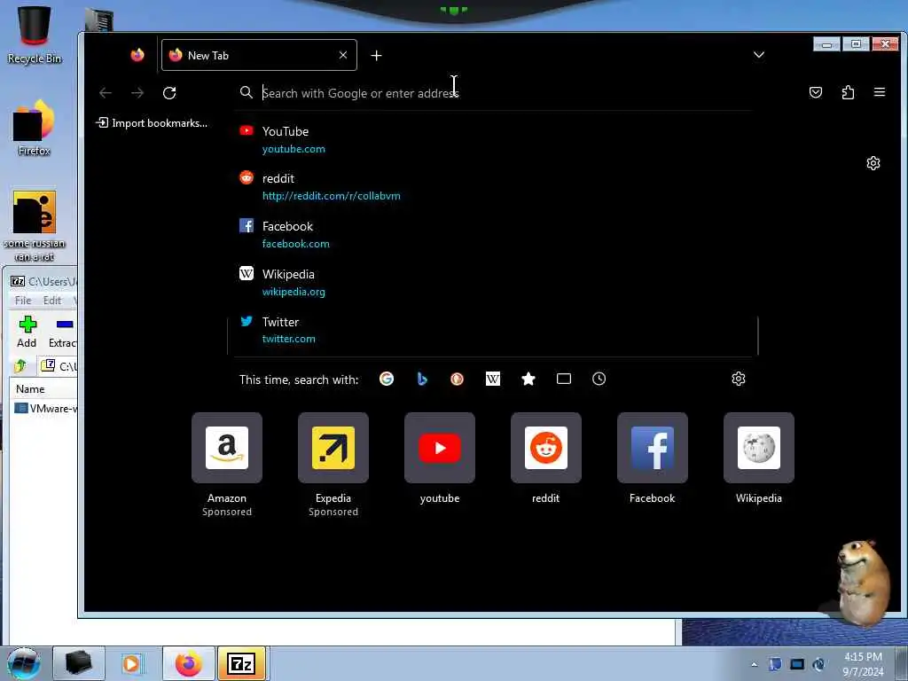This screenshot has width=908, height=681.
Task: Search in History clock icon
Action: (599, 379)
